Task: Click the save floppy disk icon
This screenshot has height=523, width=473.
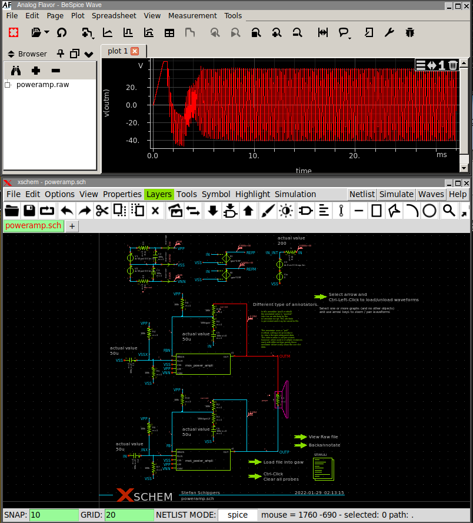Action: [29, 211]
